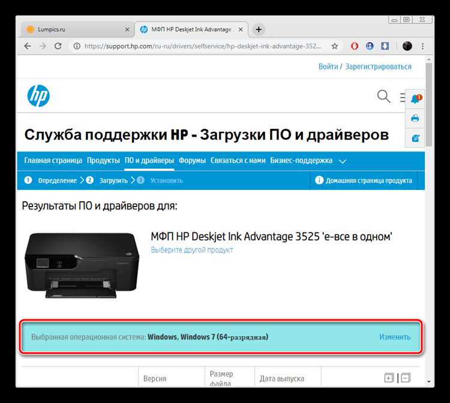450x403 pixels.
Task: Bookmark this page with the star icon
Action: point(335,46)
